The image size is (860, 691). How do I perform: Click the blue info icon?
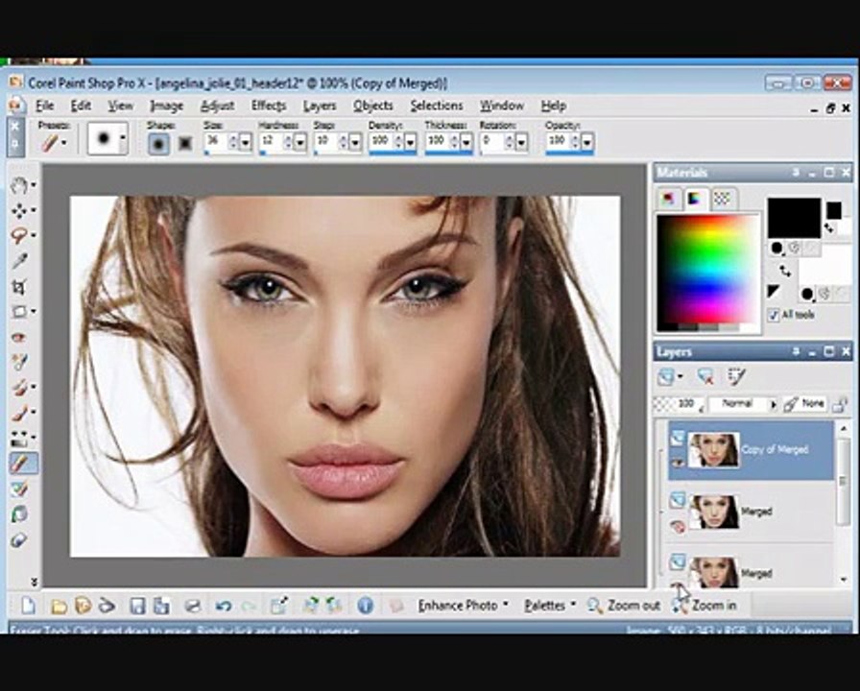coord(366,606)
